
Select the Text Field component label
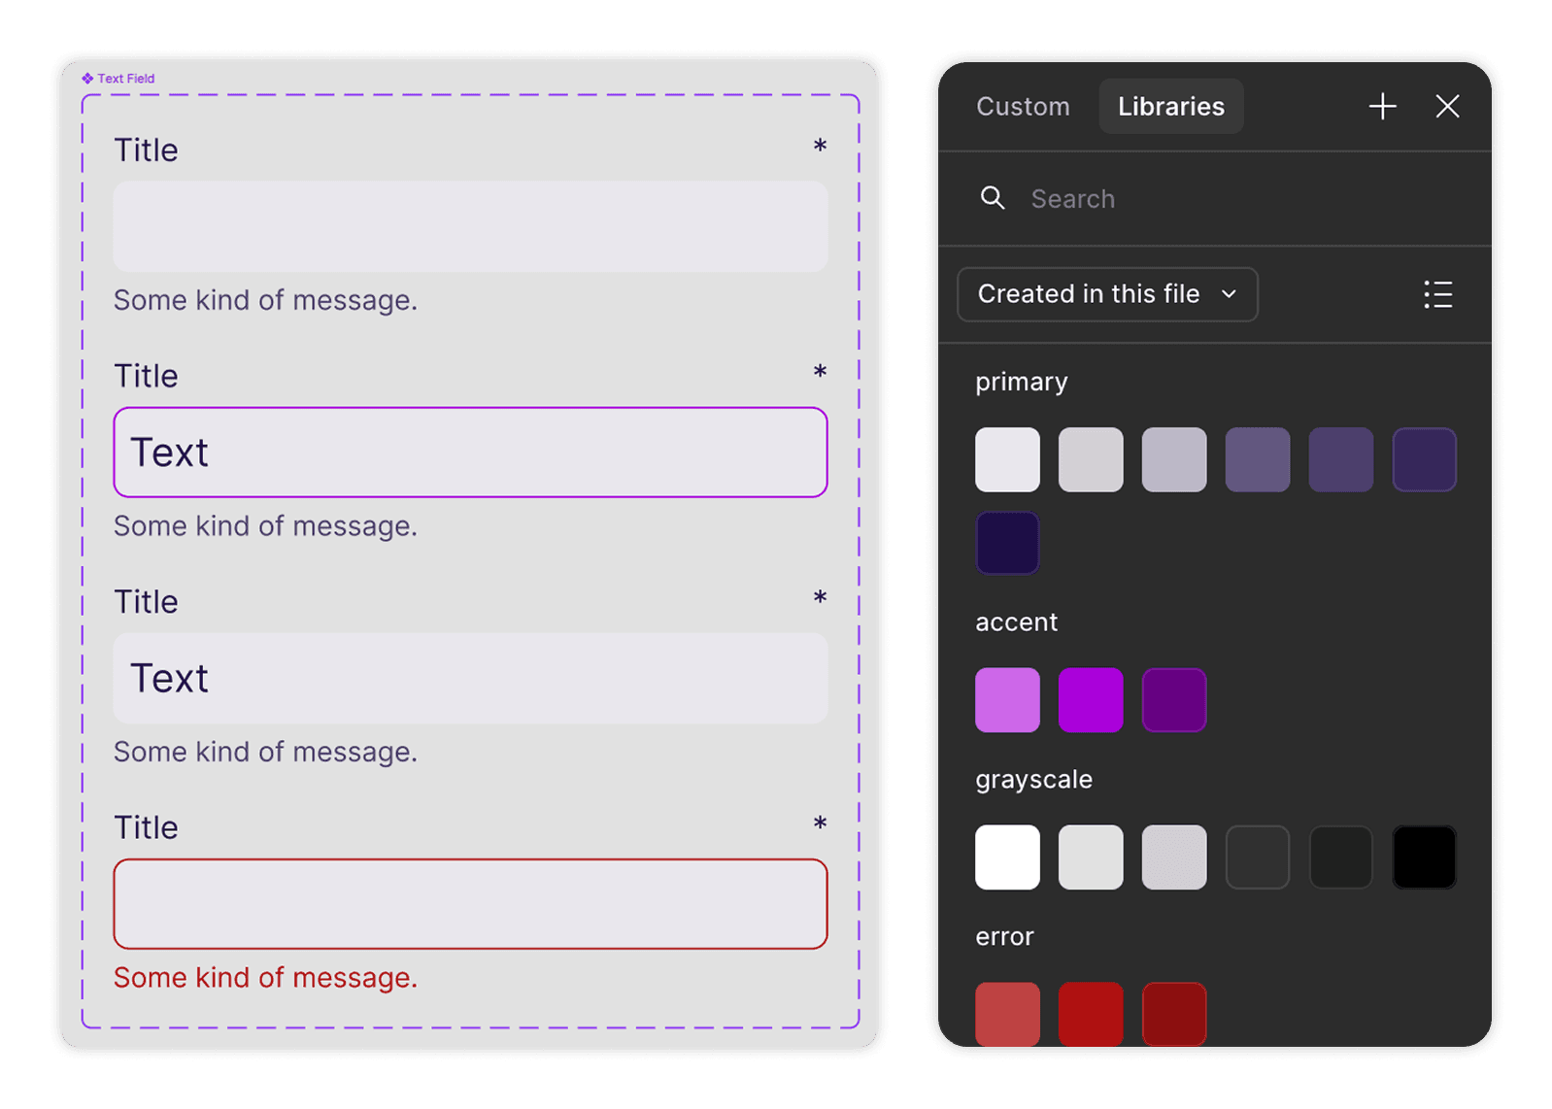point(118,79)
